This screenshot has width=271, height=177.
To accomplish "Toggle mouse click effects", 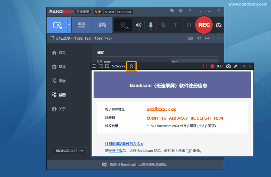I will pos(163,25).
